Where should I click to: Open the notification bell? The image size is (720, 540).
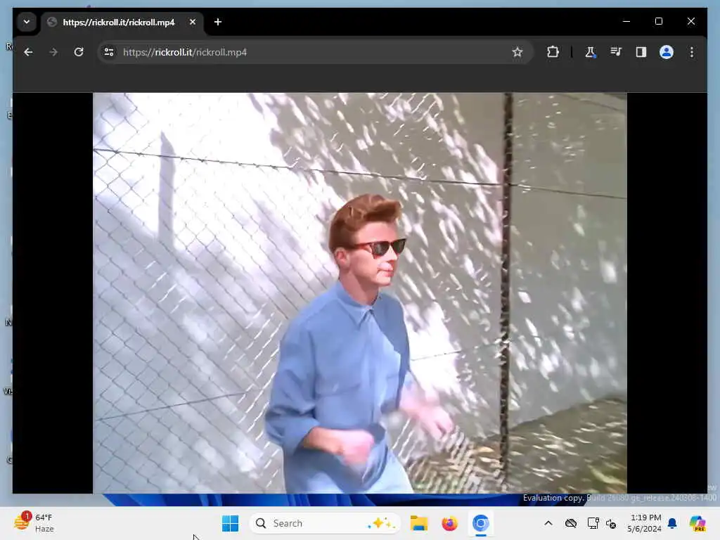[672, 523]
